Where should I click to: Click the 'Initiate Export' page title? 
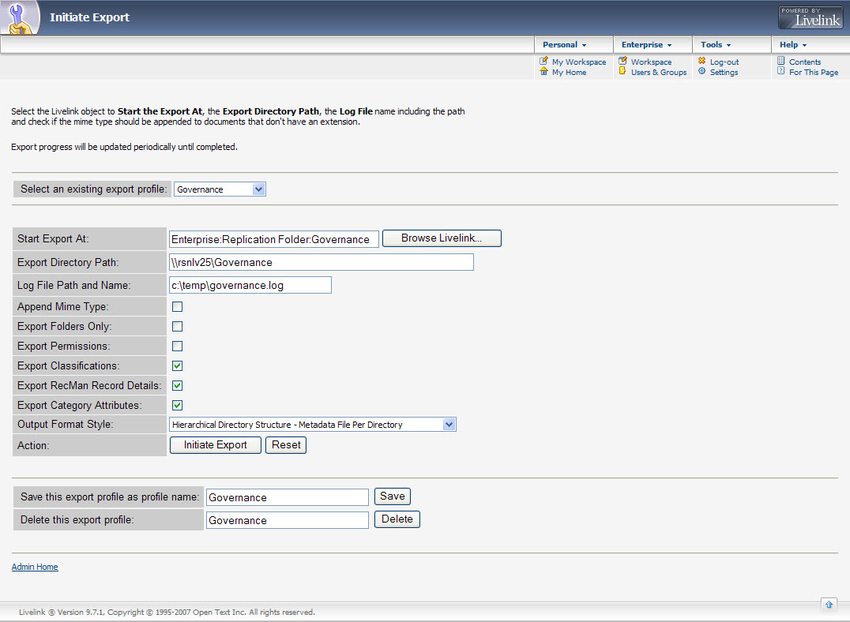pyautogui.click(x=89, y=17)
